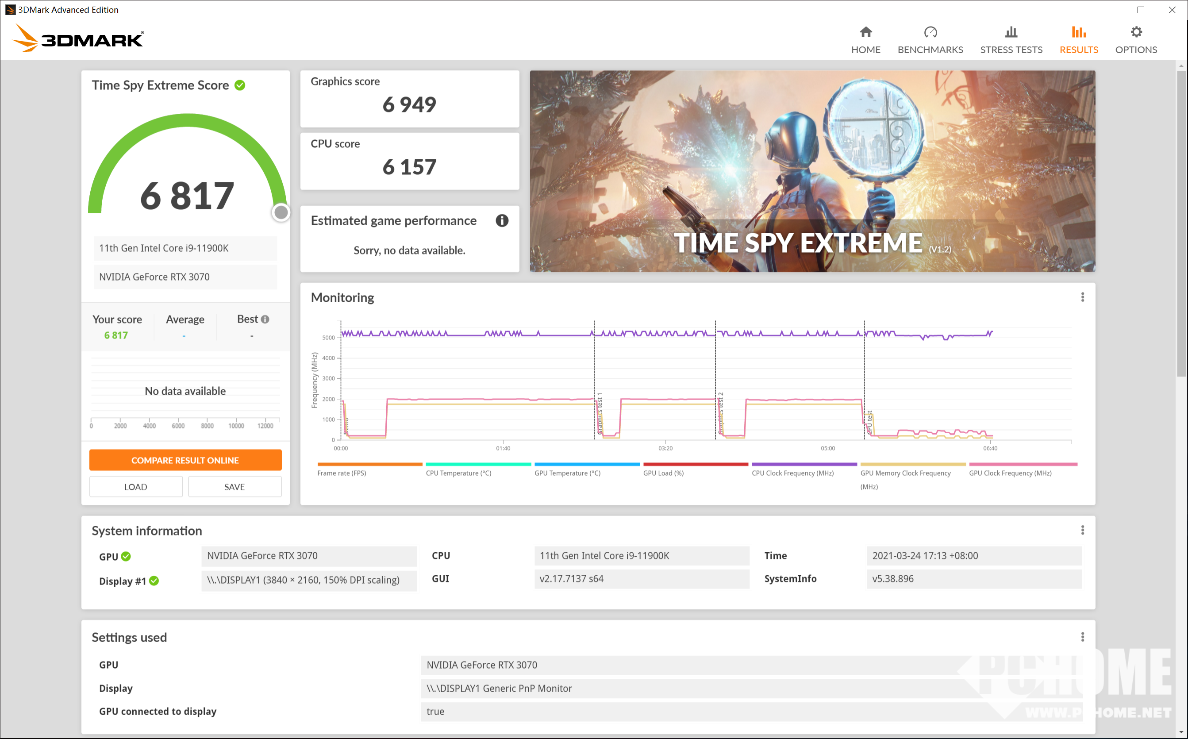This screenshot has height=739, width=1188.
Task: Click the Load button
Action: (136, 487)
